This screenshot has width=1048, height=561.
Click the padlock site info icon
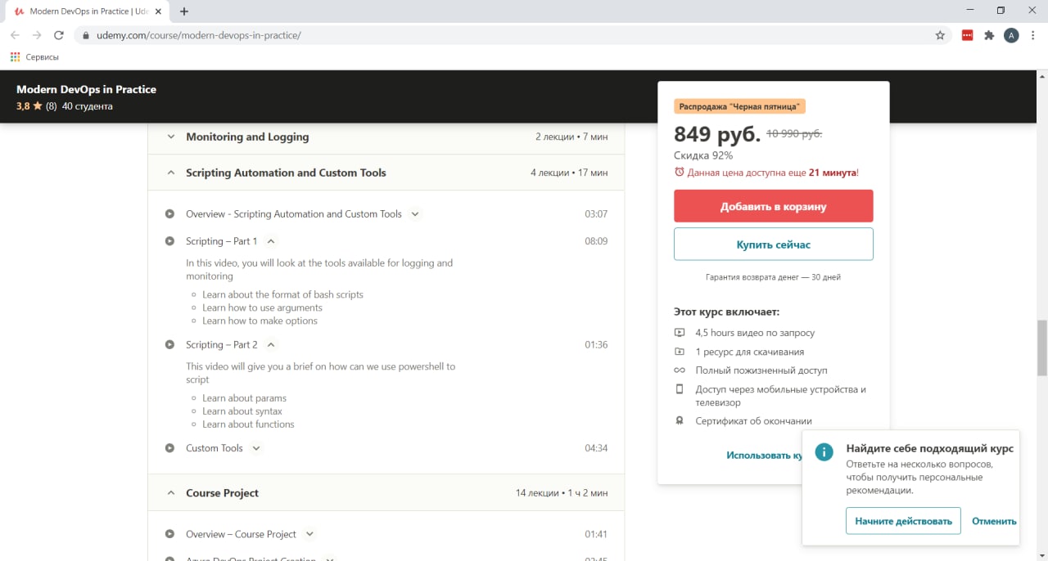86,36
